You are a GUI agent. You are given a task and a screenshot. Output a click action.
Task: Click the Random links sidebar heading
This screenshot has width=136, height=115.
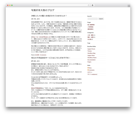coord(92,46)
